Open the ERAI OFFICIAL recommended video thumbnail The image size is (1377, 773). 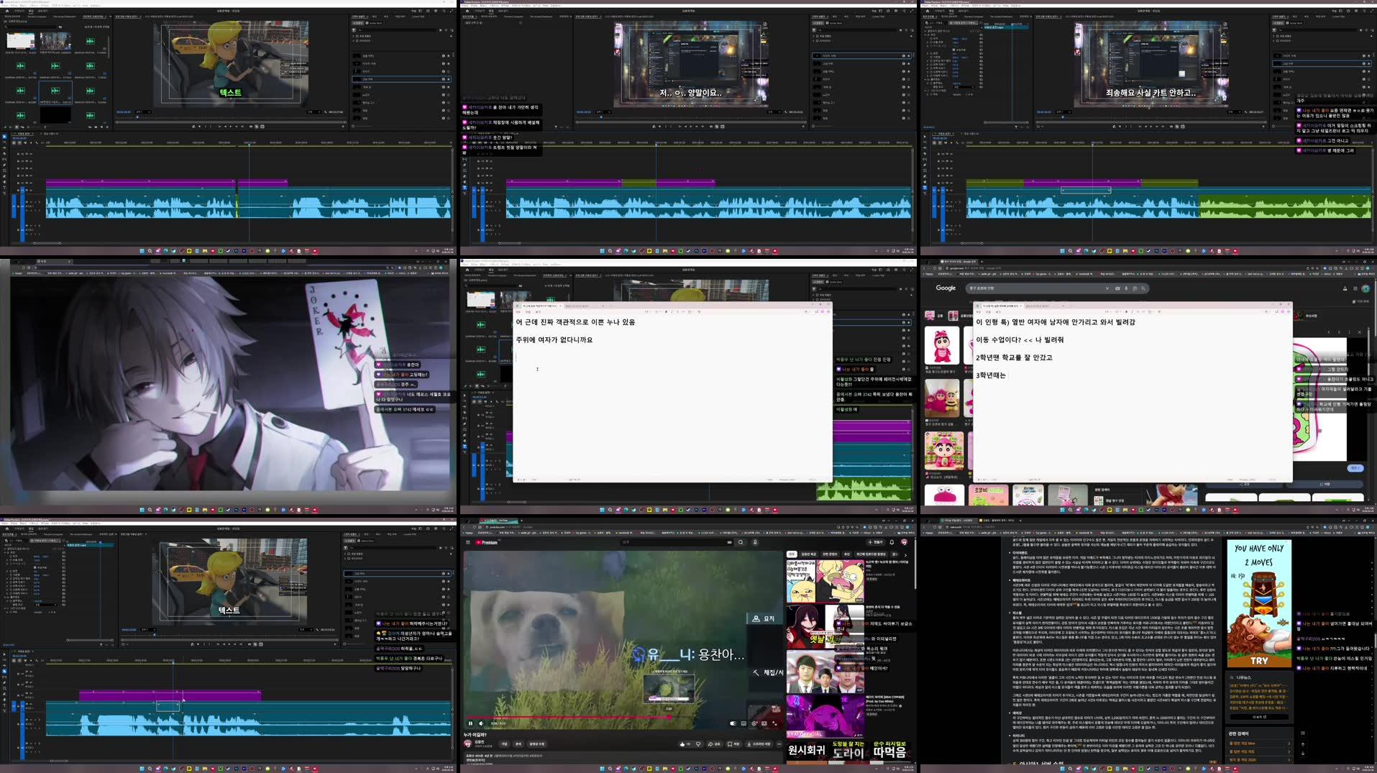pyautogui.click(x=825, y=716)
